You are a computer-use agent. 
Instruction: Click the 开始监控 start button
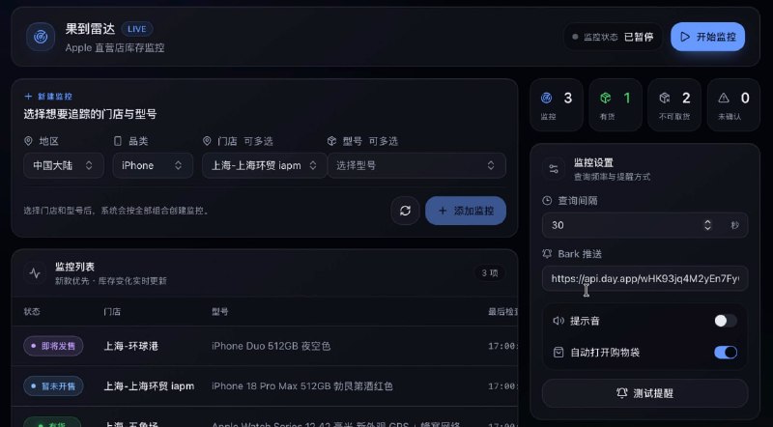tap(708, 37)
